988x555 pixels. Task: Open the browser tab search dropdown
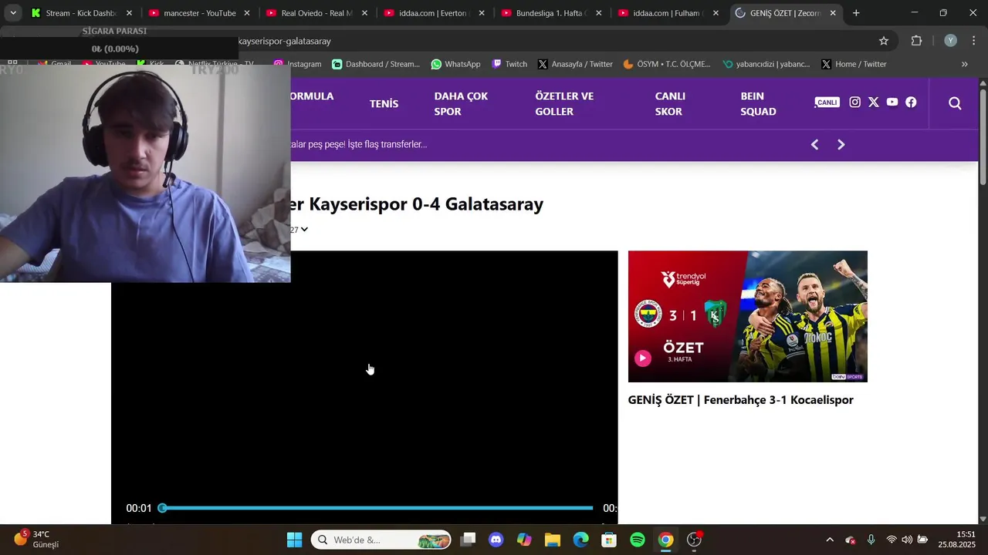tap(13, 13)
